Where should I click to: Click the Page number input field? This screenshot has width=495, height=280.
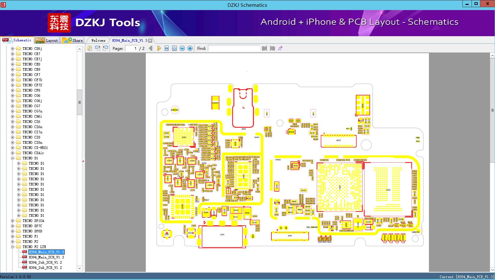tap(131, 48)
